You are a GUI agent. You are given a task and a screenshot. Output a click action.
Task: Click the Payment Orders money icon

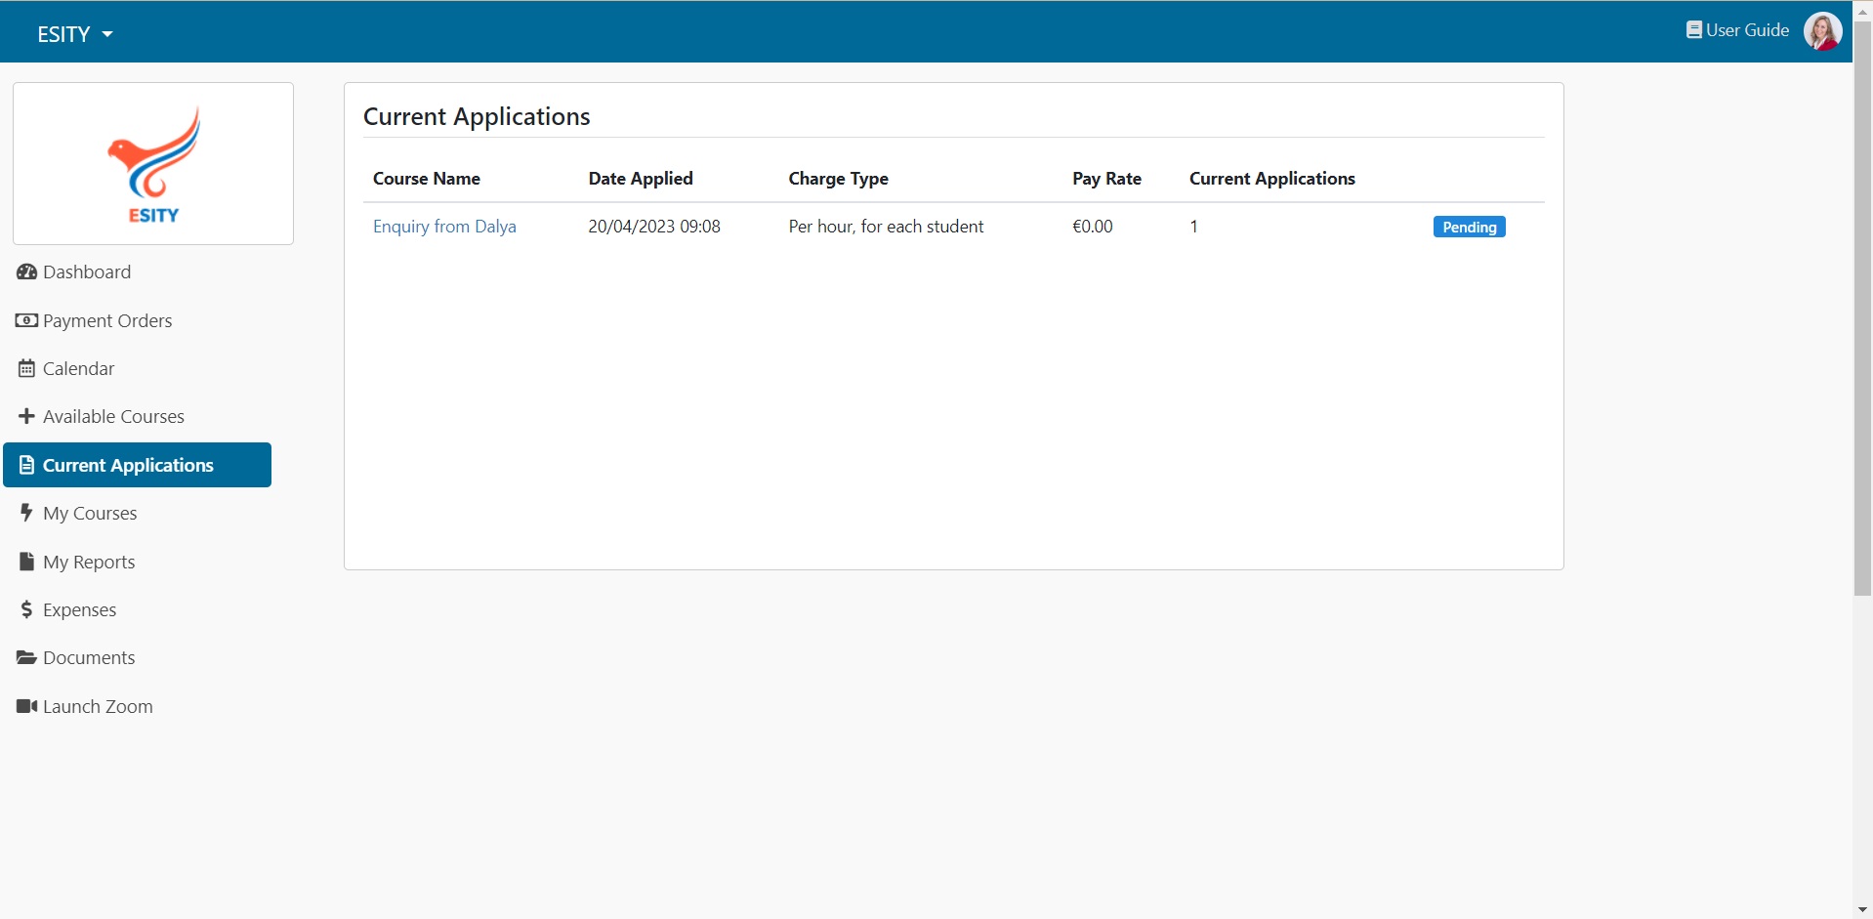(x=26, y=320)
